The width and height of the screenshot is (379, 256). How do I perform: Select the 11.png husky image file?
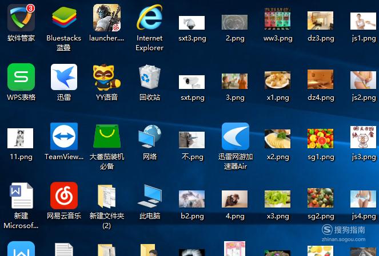pos(21,138)
